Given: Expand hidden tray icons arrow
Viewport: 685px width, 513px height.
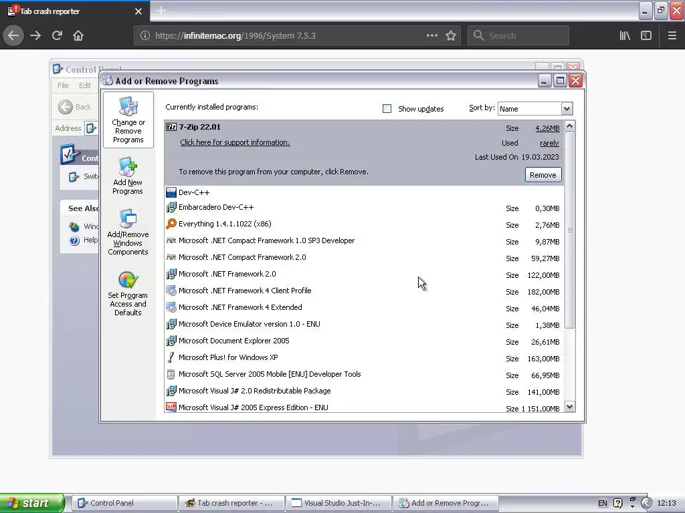Looking at the screenshot, I should click(646, 503).
